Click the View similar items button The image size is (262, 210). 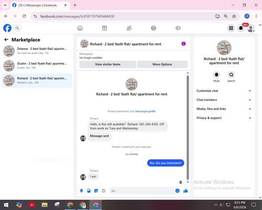(107, 65)
